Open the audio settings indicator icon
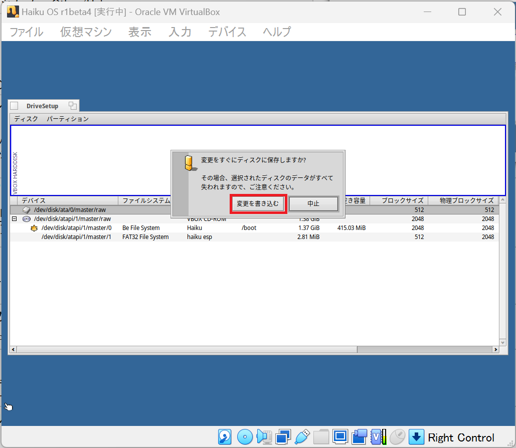Viewport: 516px width, 448px height. (264, 437)
